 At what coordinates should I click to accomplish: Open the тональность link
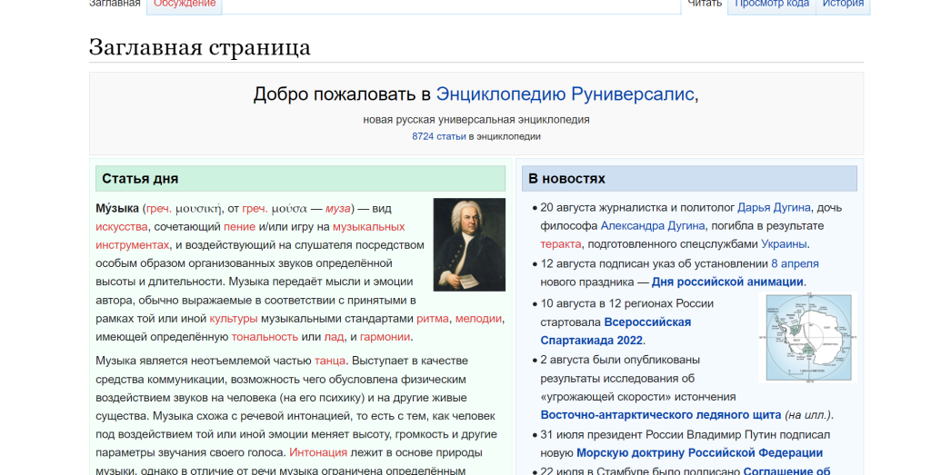[x=265, y=337]
